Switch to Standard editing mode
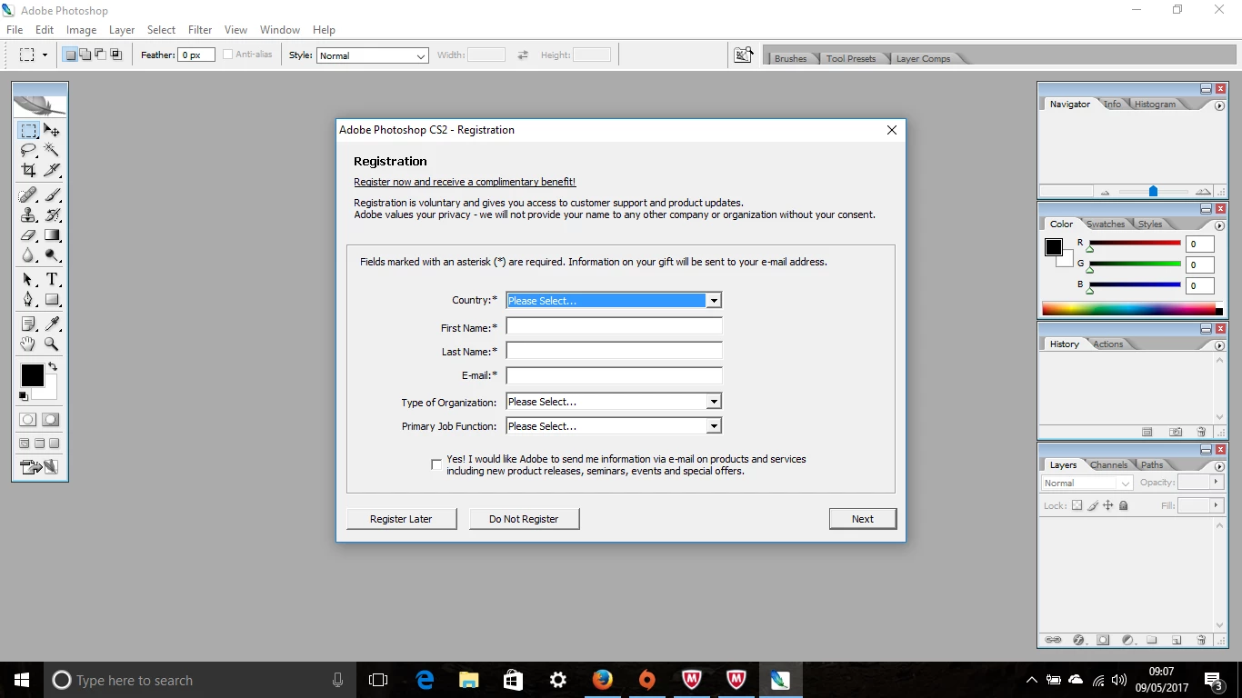Screen dimensions: 1242x698 28,420
